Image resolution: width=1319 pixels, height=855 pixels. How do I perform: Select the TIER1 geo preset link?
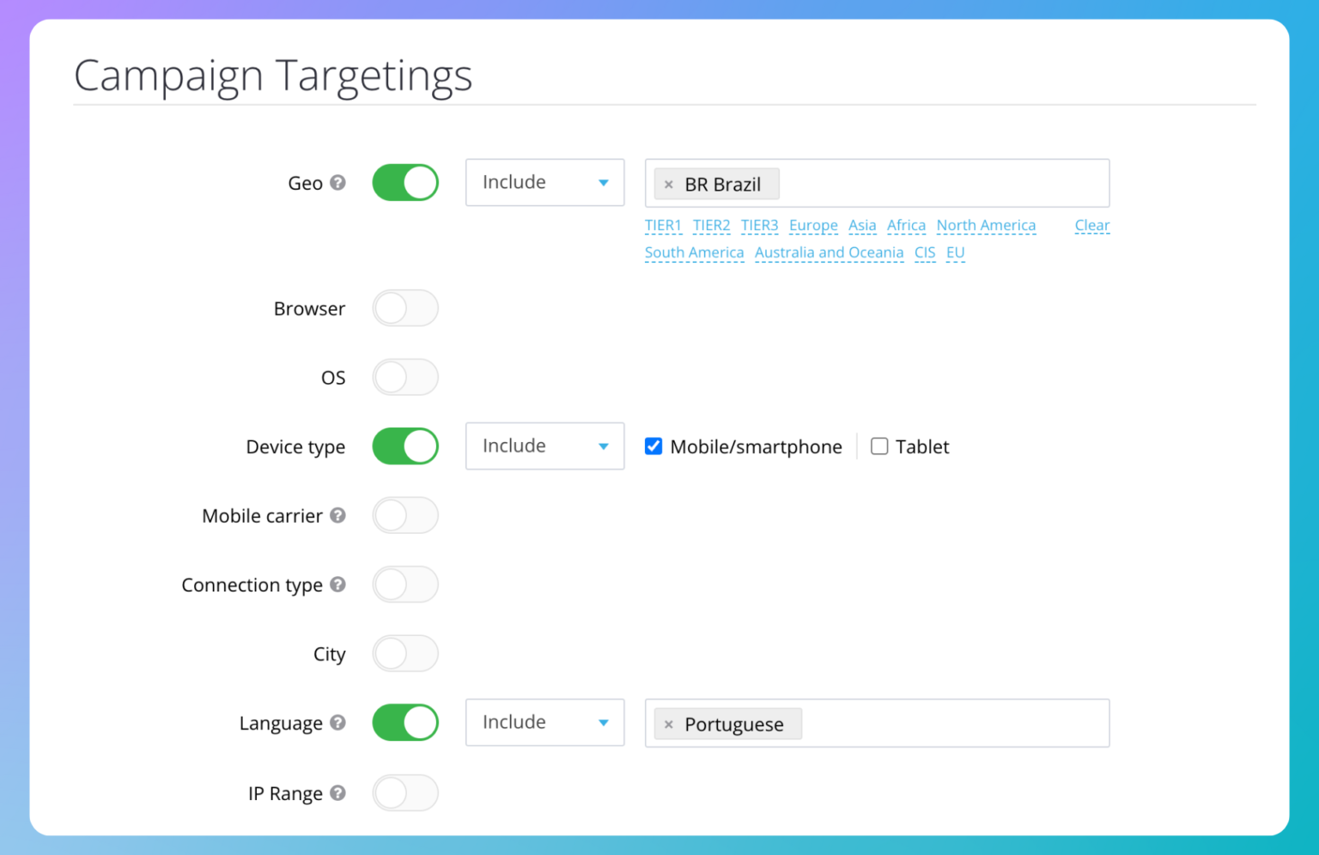pos(663,226)
